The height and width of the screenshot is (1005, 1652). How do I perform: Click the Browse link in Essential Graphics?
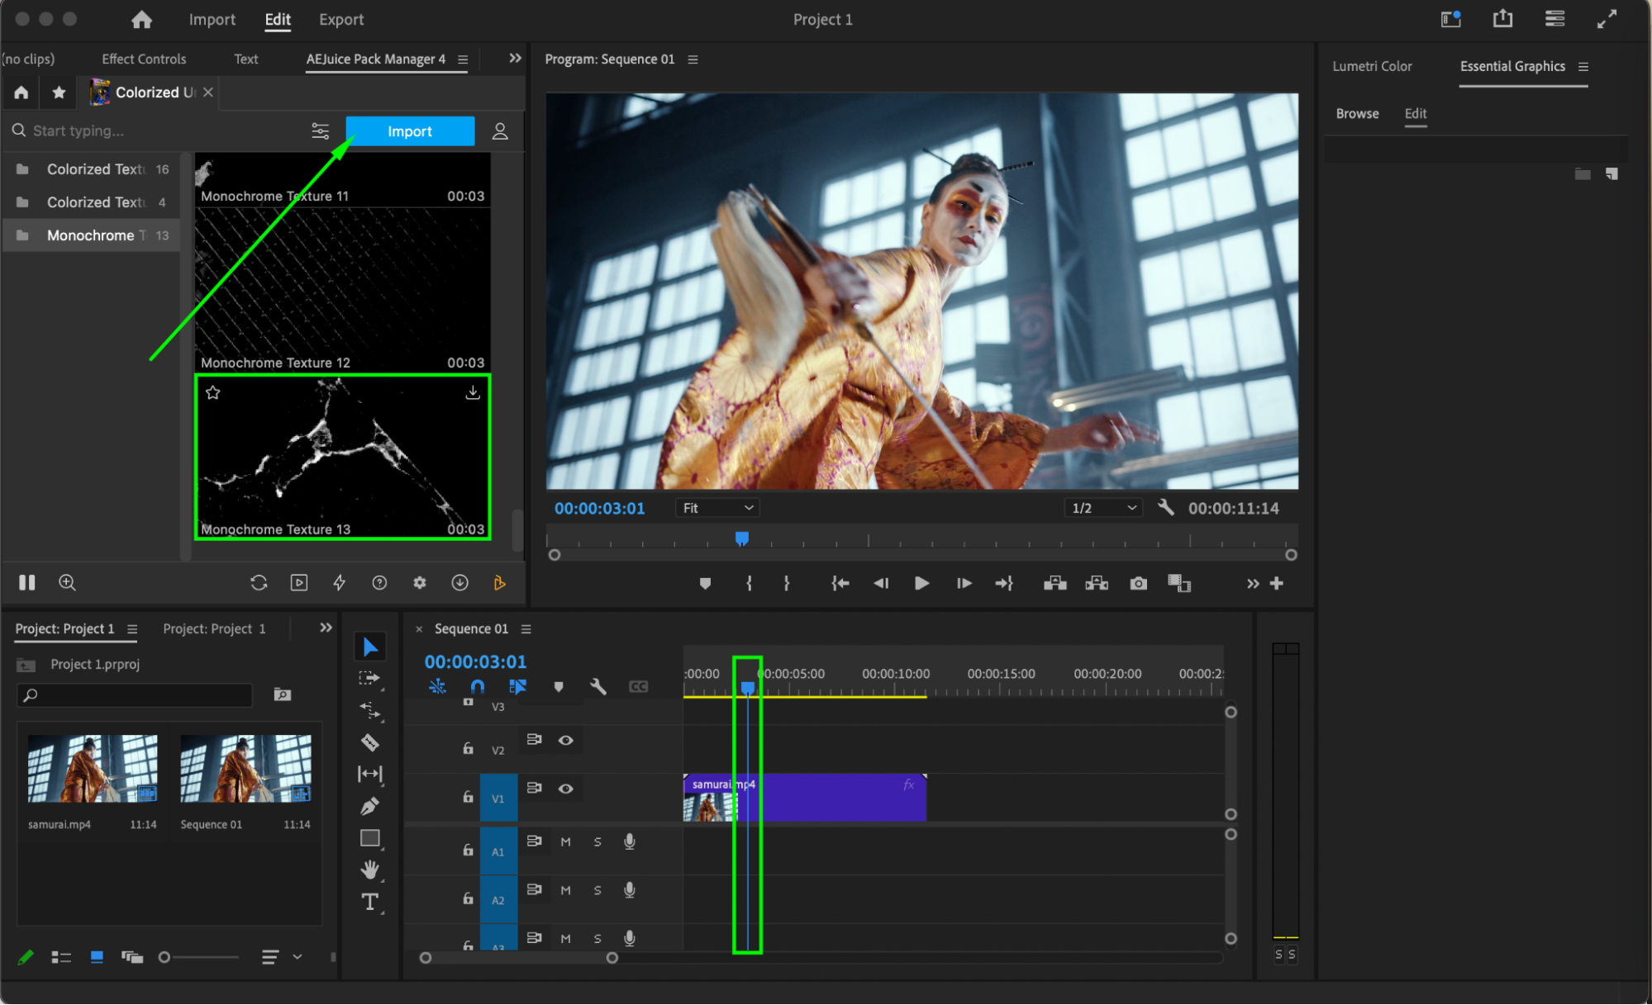click(x=1357, y=114)
